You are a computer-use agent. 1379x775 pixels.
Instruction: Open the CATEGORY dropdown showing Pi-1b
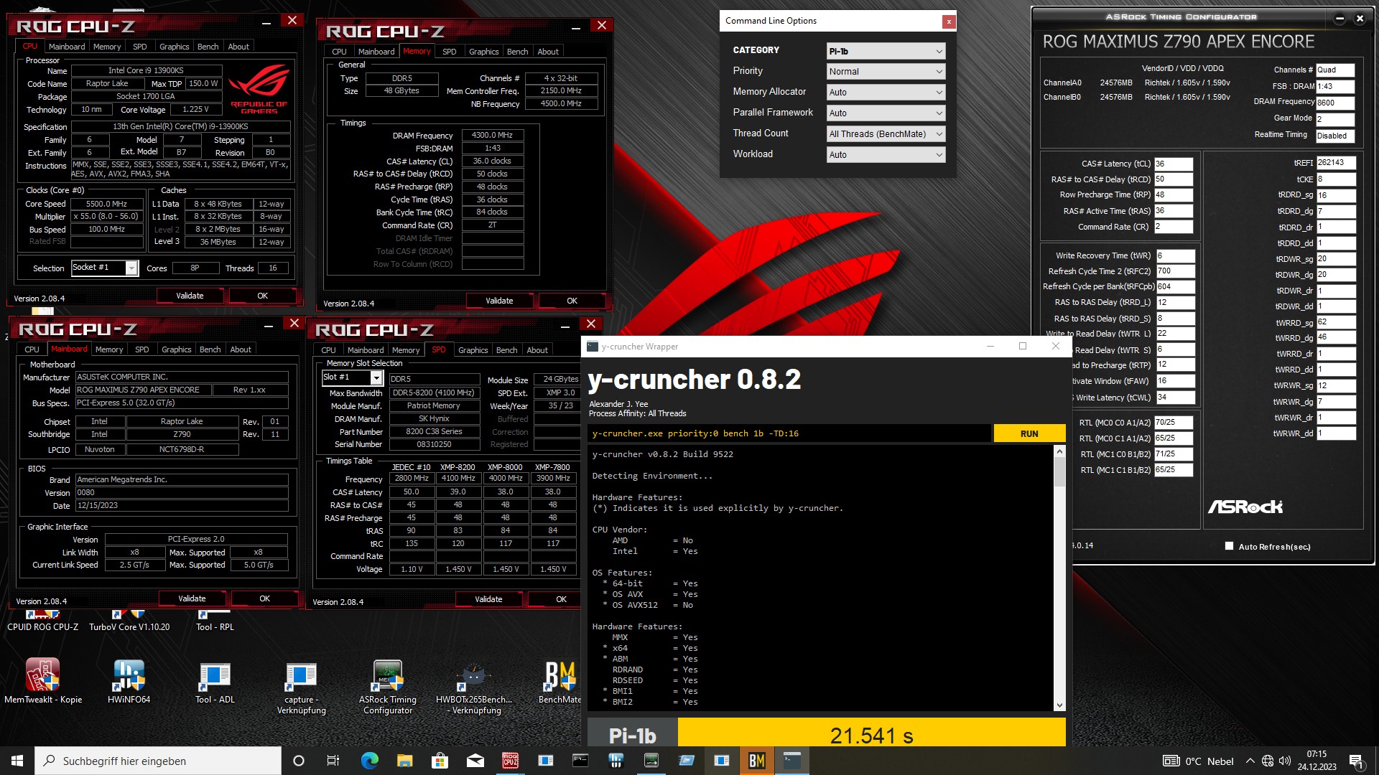point(886,51)
